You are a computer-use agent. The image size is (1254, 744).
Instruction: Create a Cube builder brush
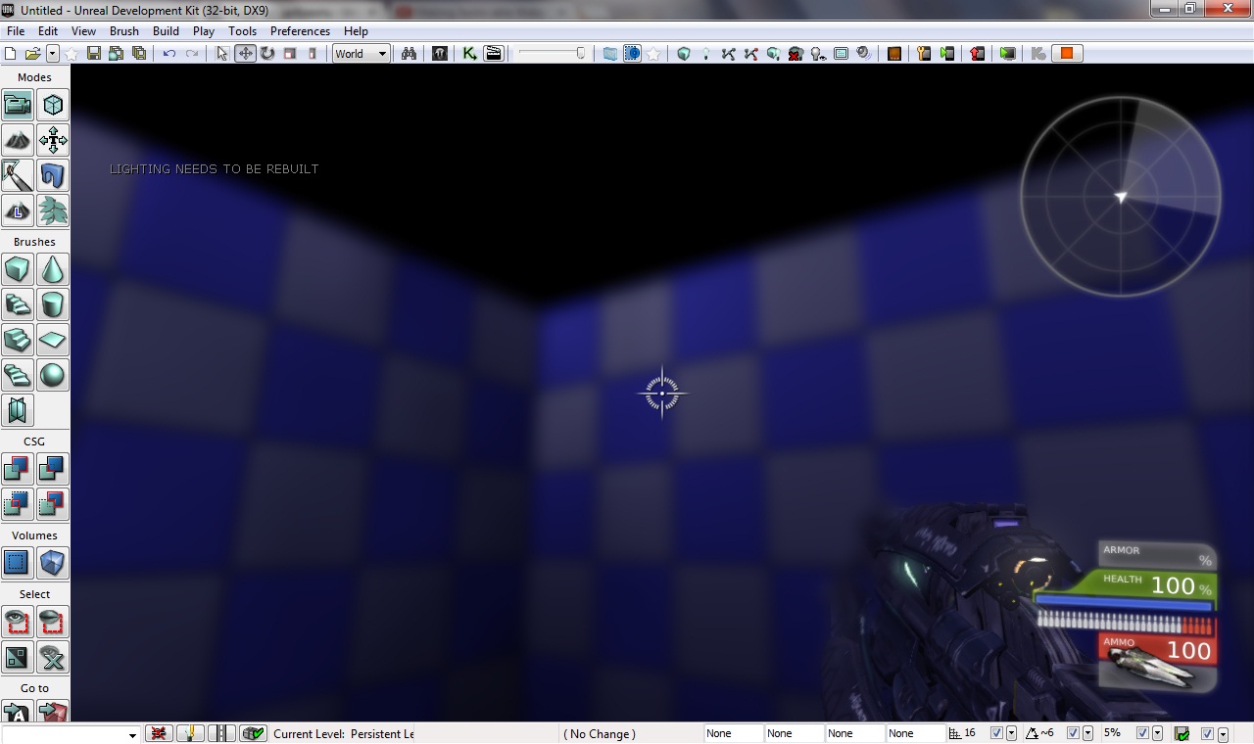click(18, 269)
